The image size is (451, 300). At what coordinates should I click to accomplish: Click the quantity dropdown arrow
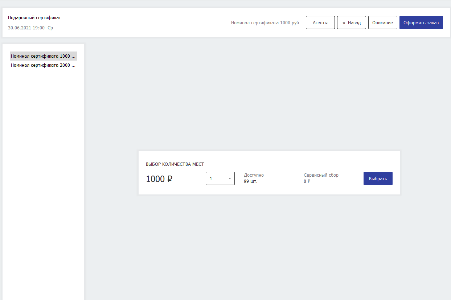(x=230, y=178)
